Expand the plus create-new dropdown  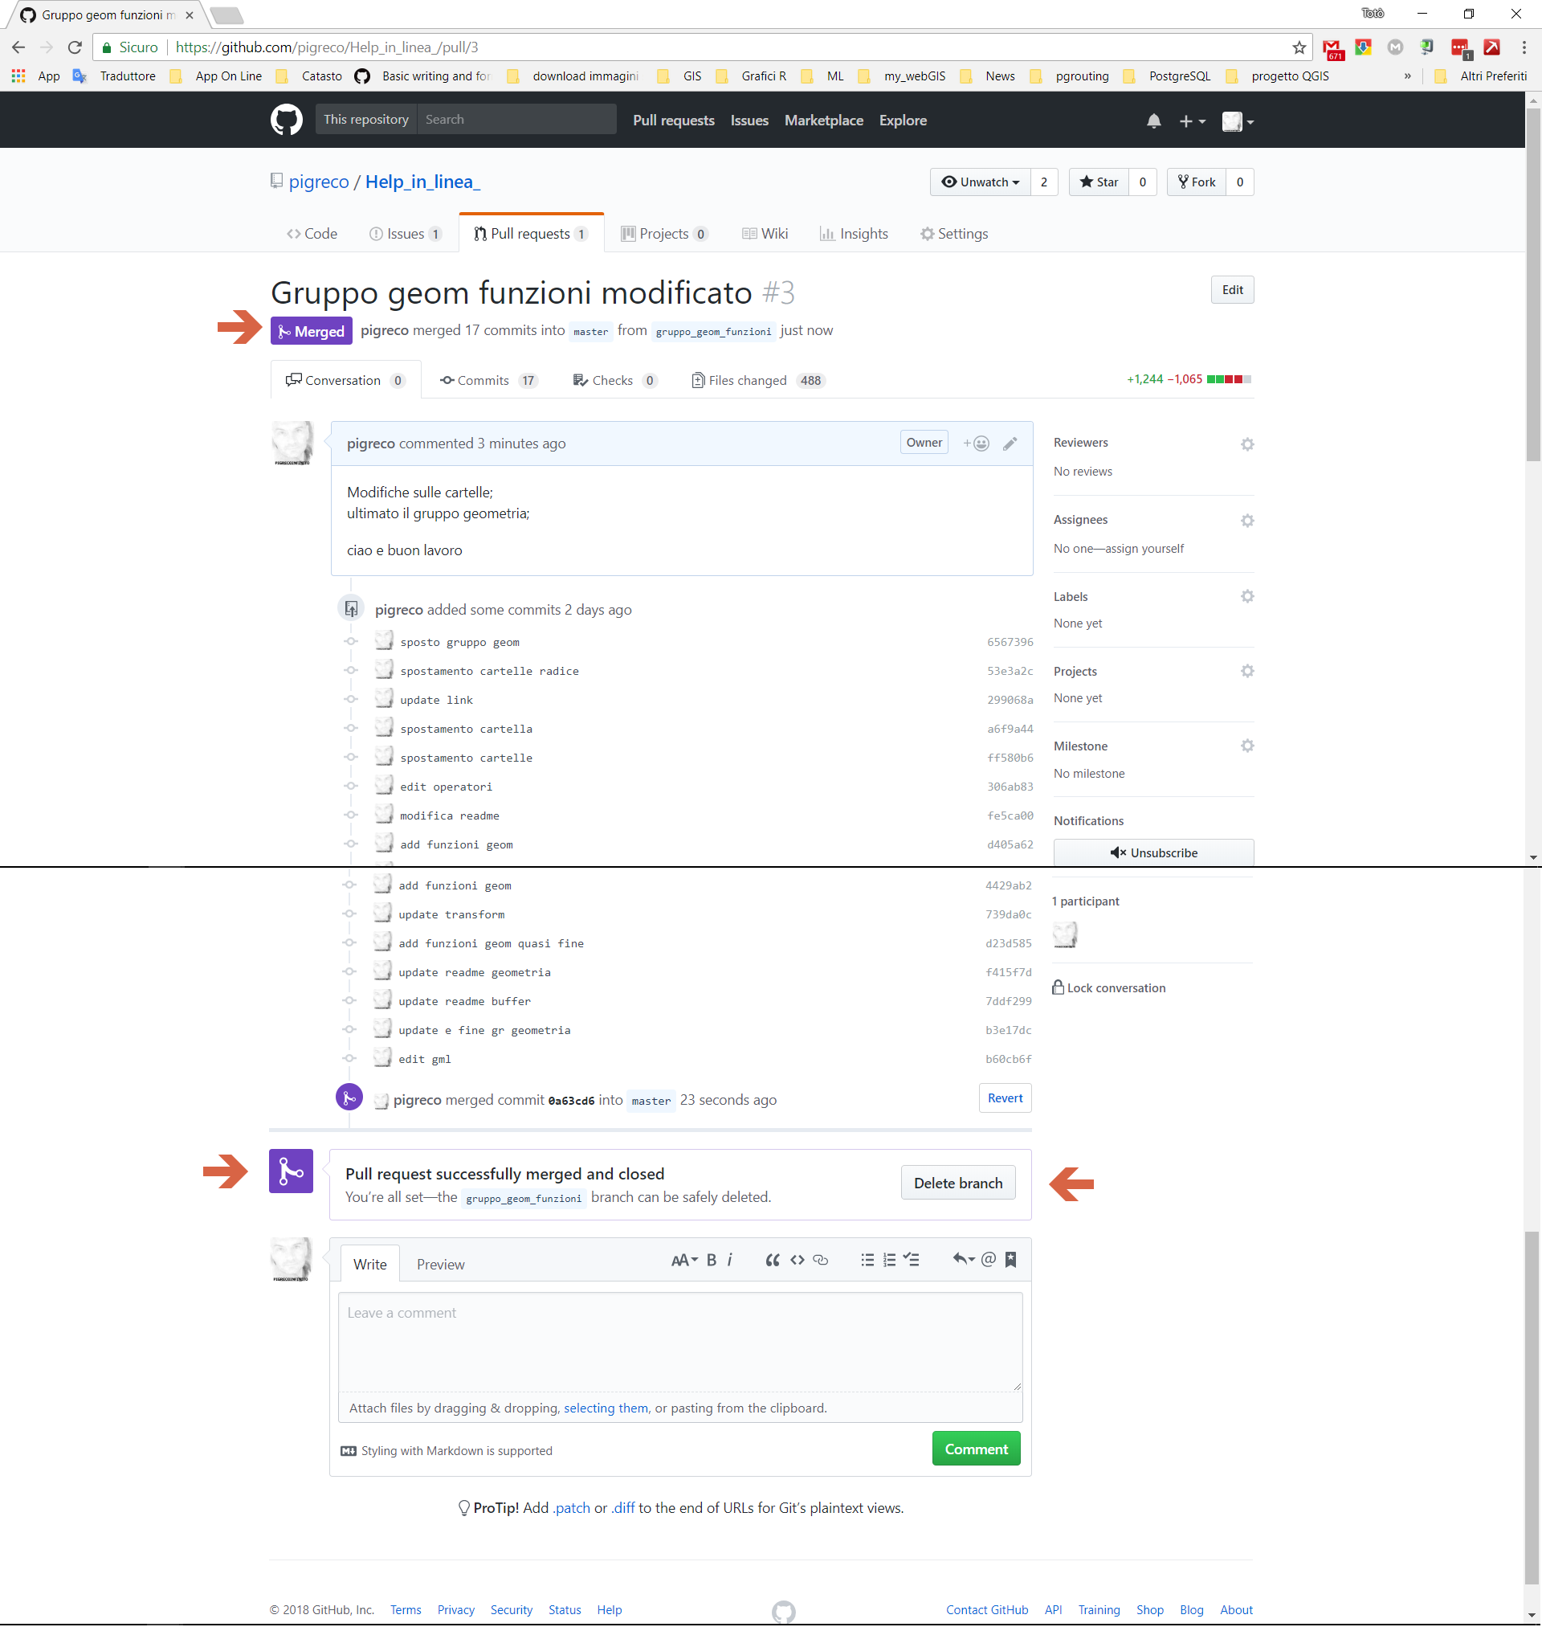[x=1191, y=121]
